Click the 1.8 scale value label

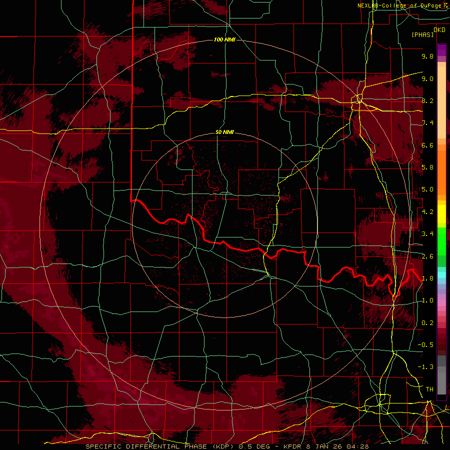click(427, 278)
